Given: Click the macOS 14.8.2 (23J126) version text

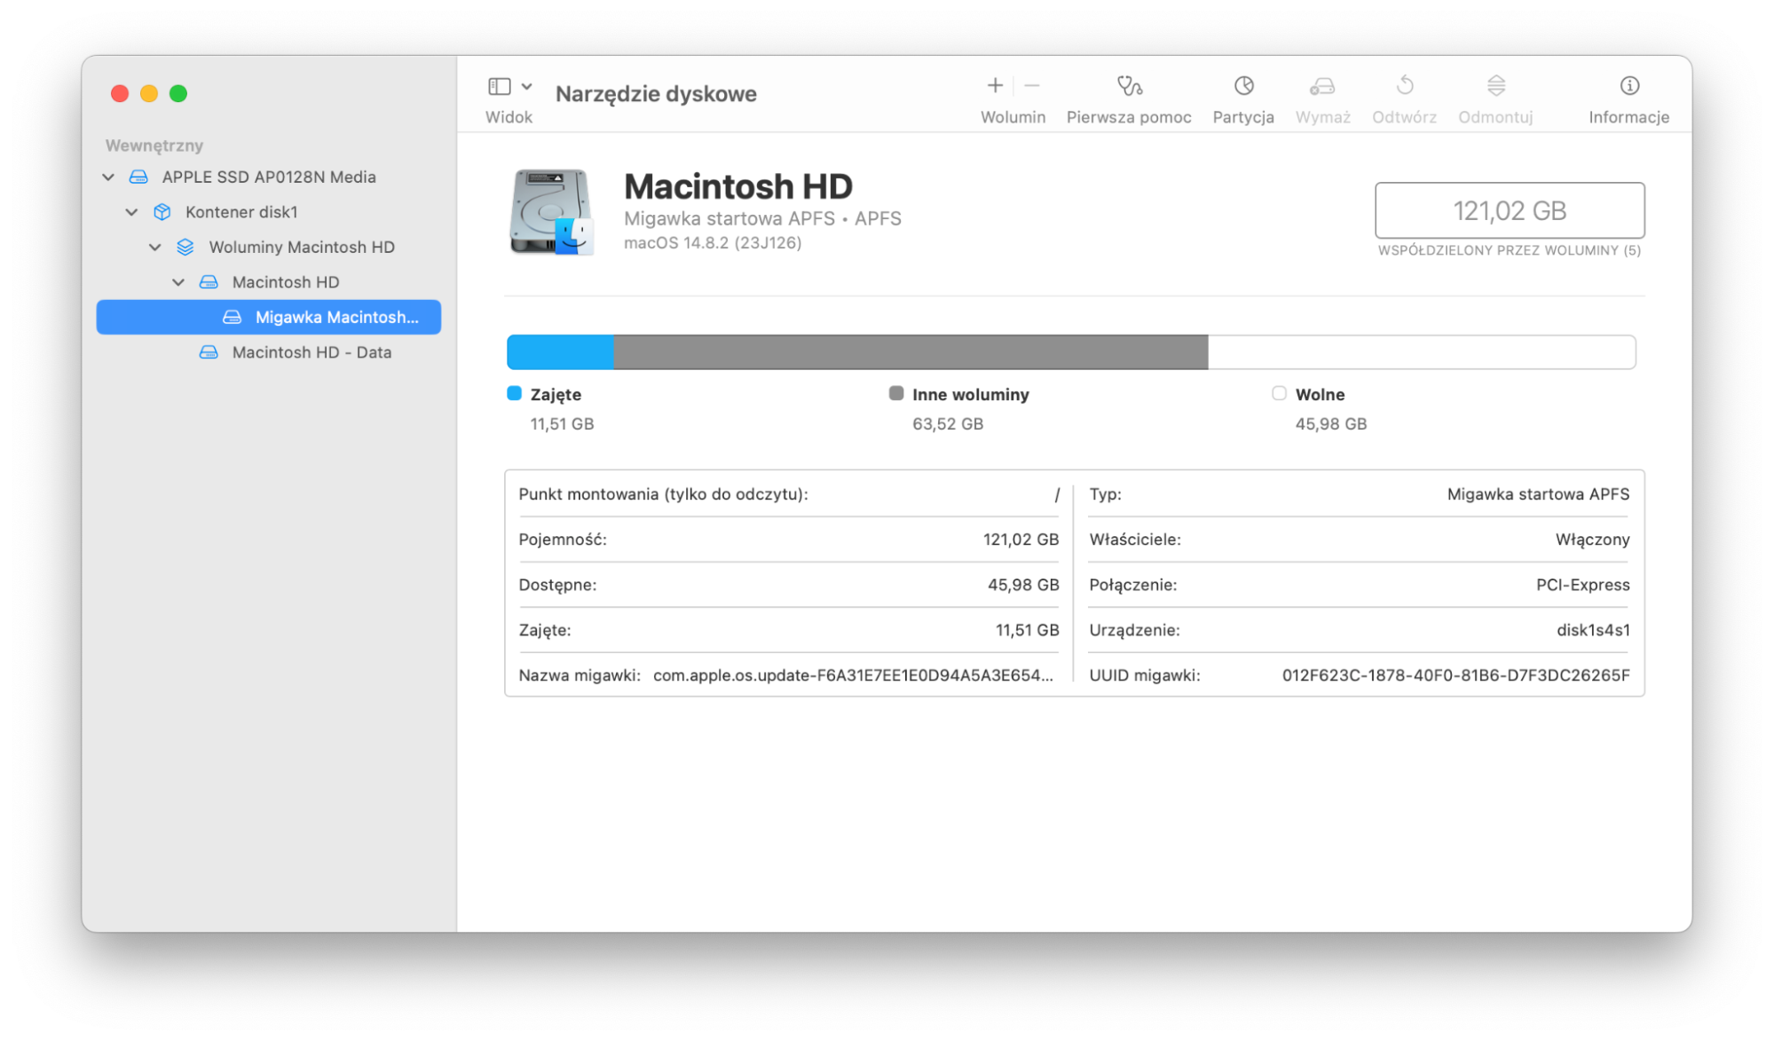Looking at the screenshot, I should click(713, 243).
